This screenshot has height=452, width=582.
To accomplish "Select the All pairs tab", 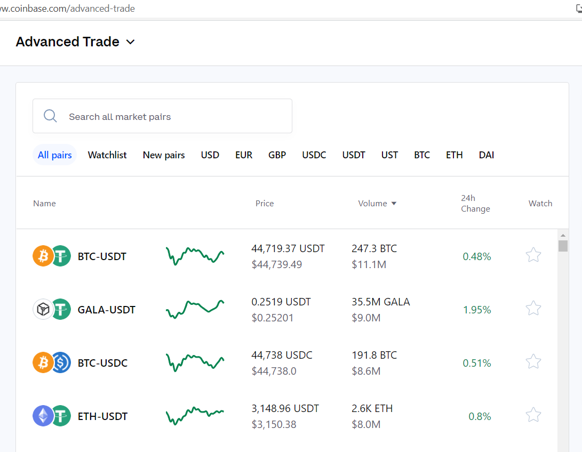I will (x=54, y=155).
